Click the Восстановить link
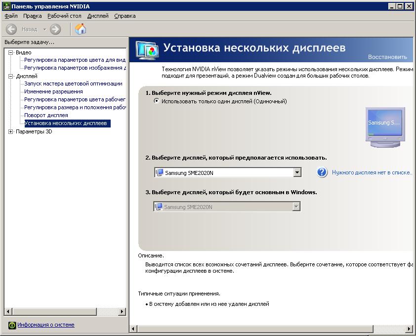 click(387, 57)
